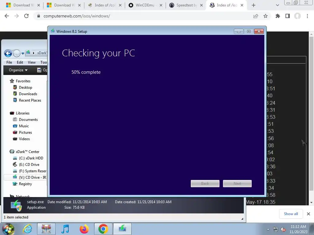Select Libraries in navigation pane
This screenshot has width=314, height=235.
click(x=23, y=113)
